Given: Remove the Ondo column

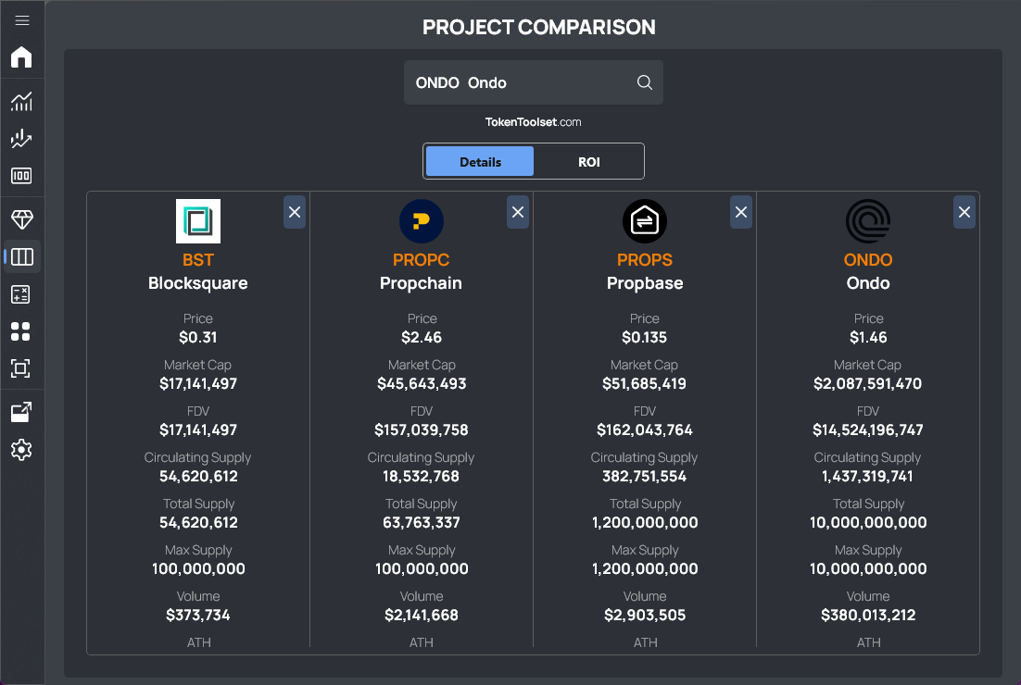Looking at the screenshot, I should tap(964, 212).
